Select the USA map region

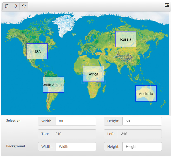click(x=37, y=51)
